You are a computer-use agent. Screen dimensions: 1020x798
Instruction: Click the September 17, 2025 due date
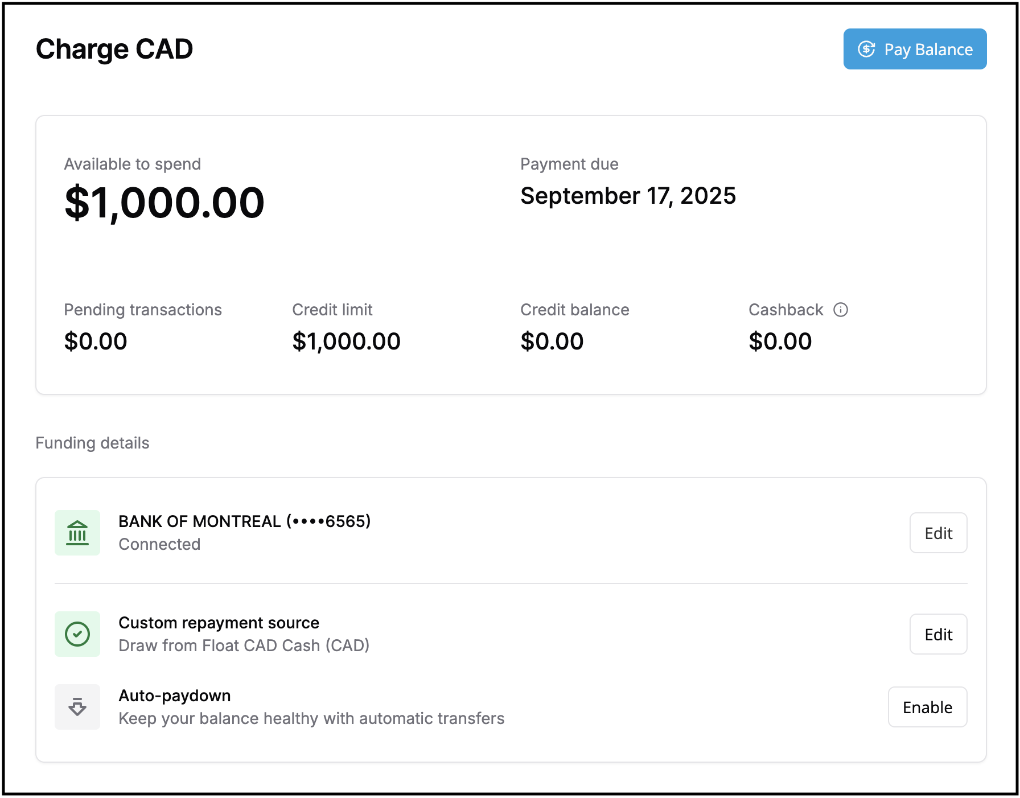pos(628,196)
